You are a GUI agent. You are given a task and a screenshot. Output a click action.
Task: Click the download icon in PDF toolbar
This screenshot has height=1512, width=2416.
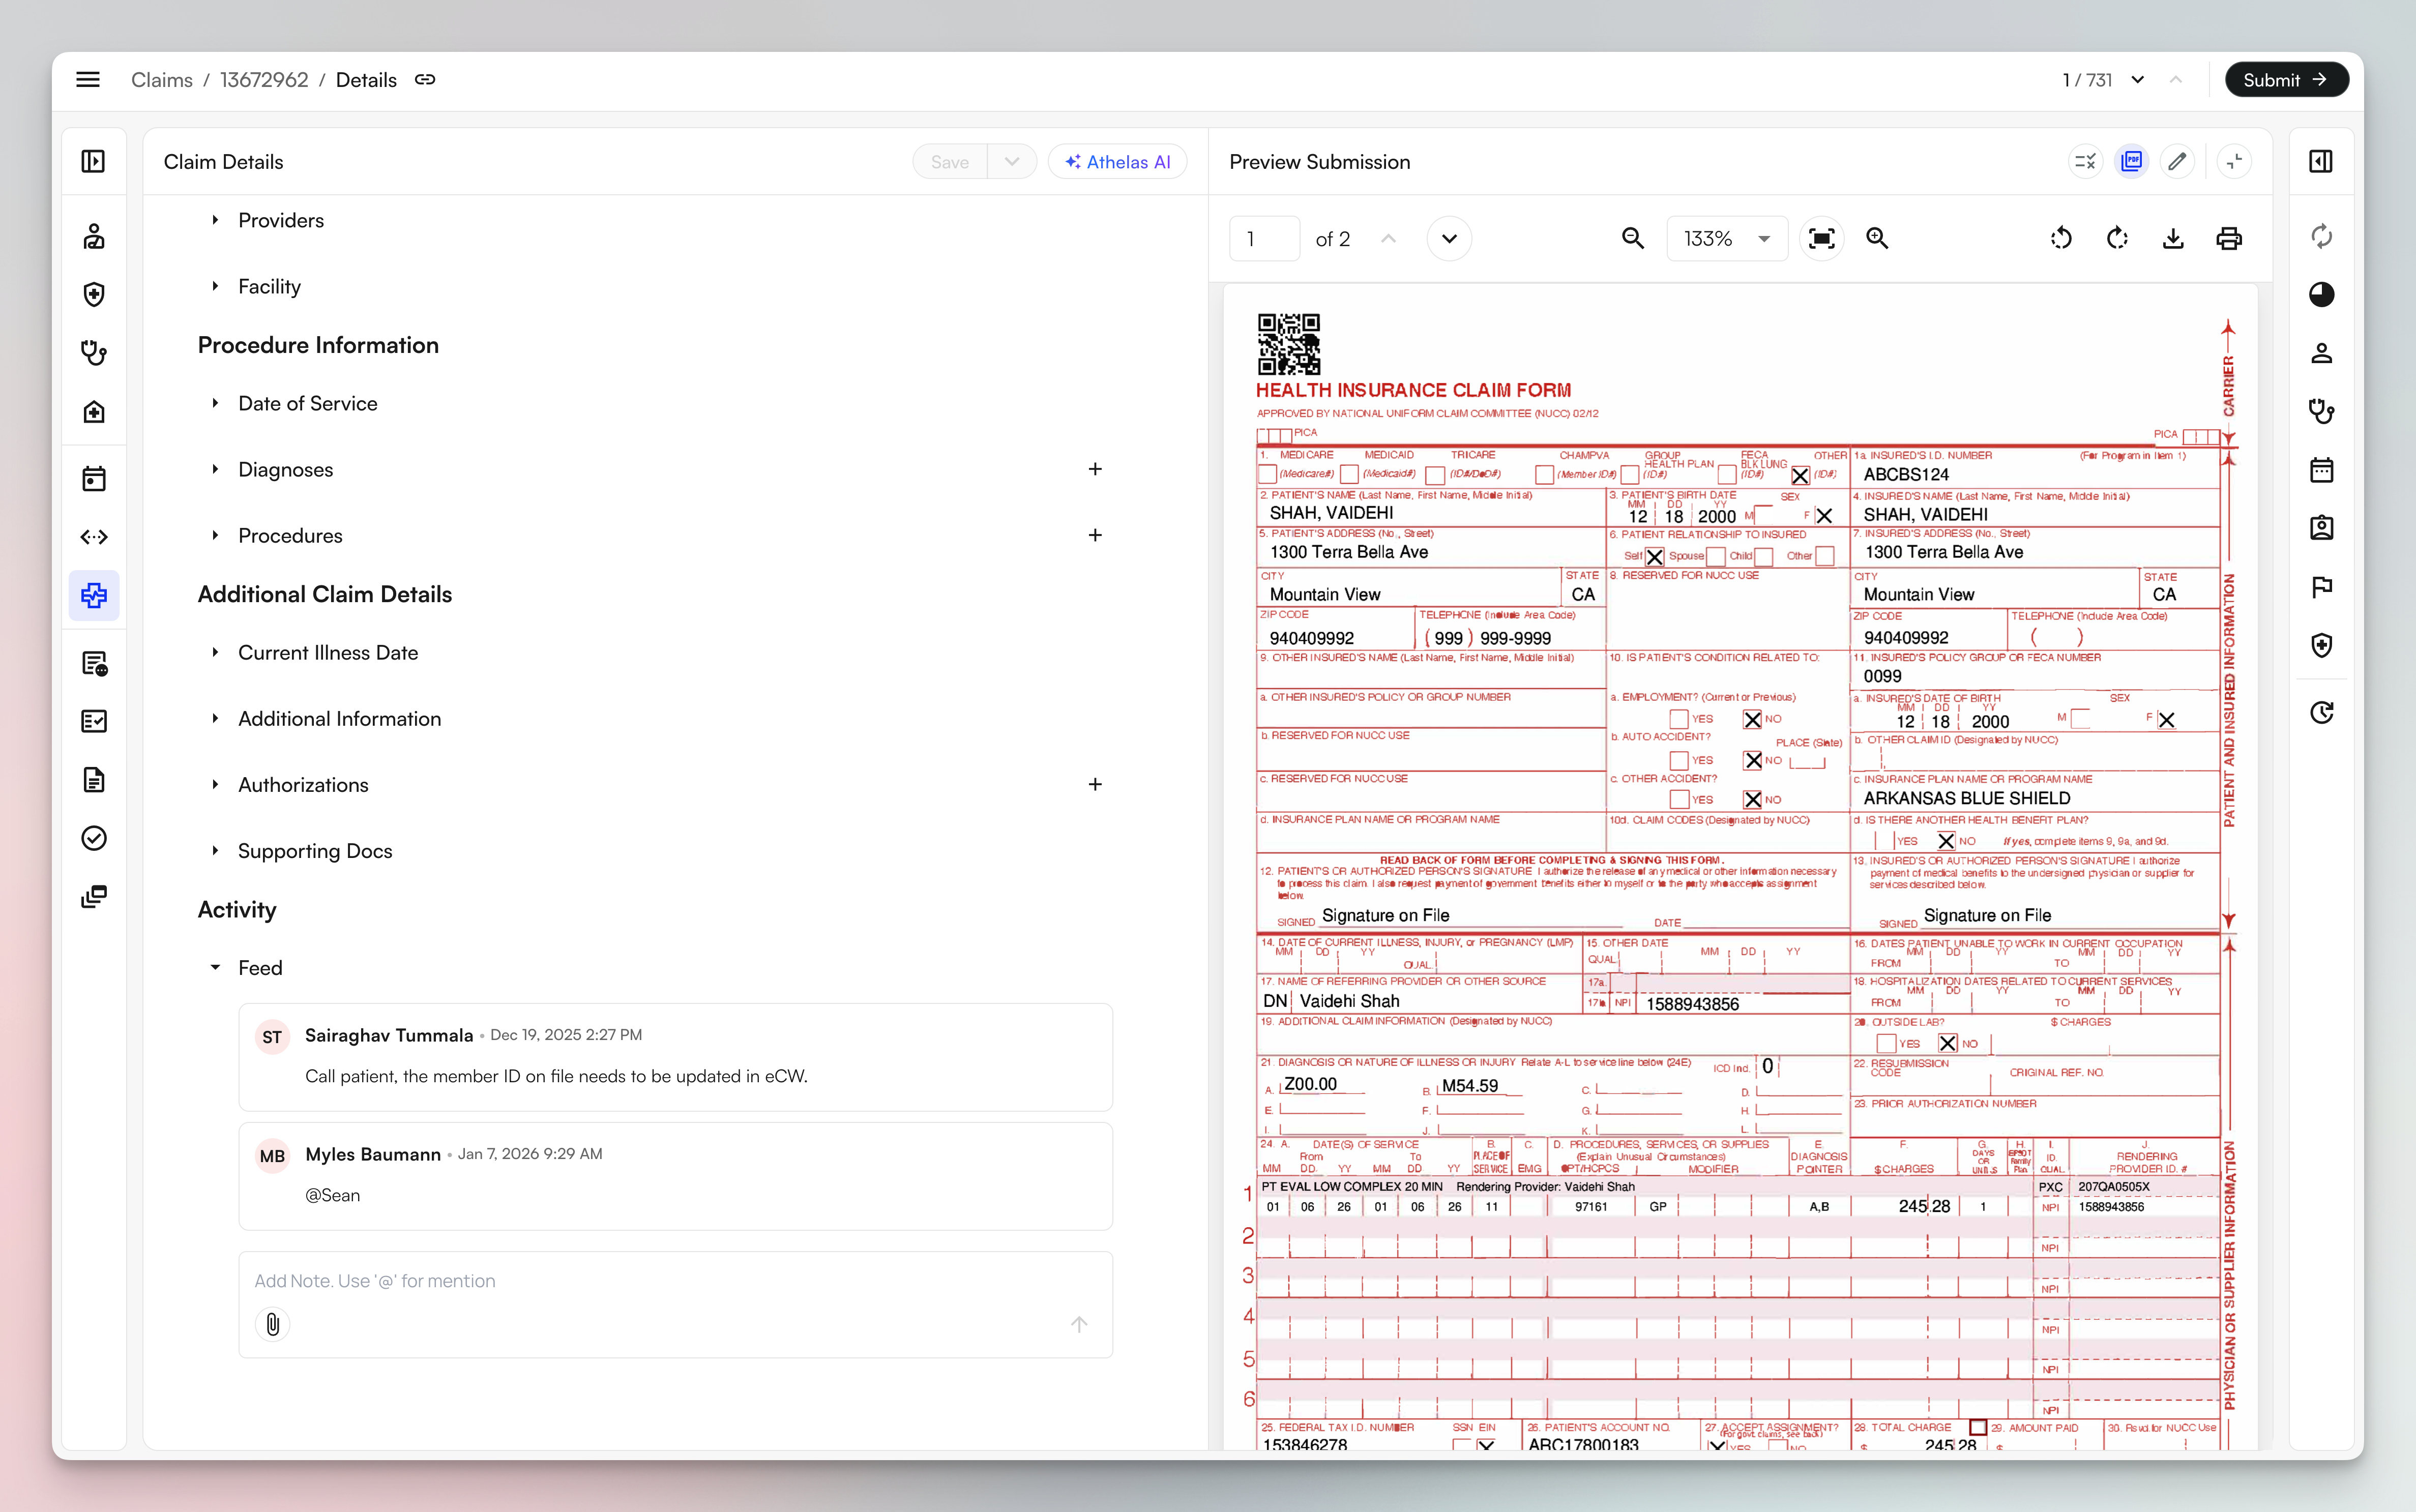click(x=2173, y=238)
